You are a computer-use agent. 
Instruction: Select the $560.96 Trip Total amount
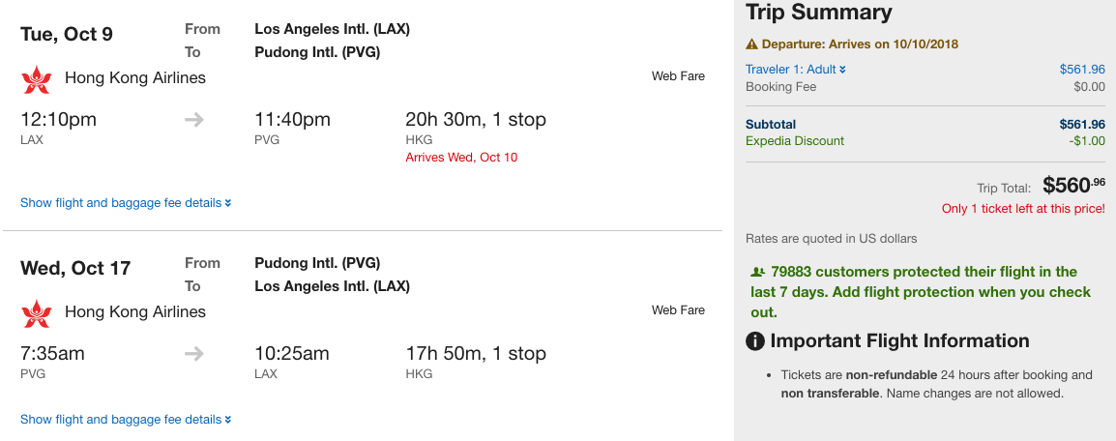click(x=1073, y=187)
